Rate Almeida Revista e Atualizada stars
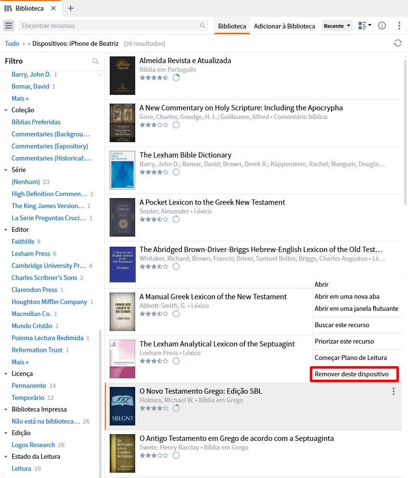408x478 pixels. (154, 78)
